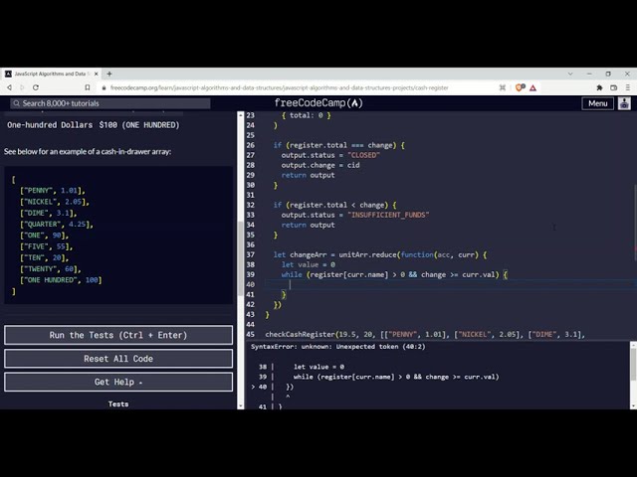Open the freeCodeCamp Menu button
The image size is (637, 477).
pyautogui.click(x=597, y=103)
